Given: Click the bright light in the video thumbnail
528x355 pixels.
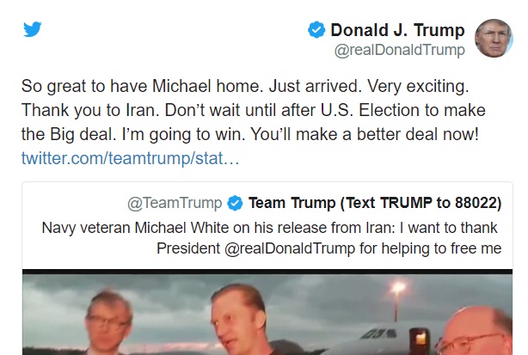Looking at the screenshot, I should click(x=396, y=290).
